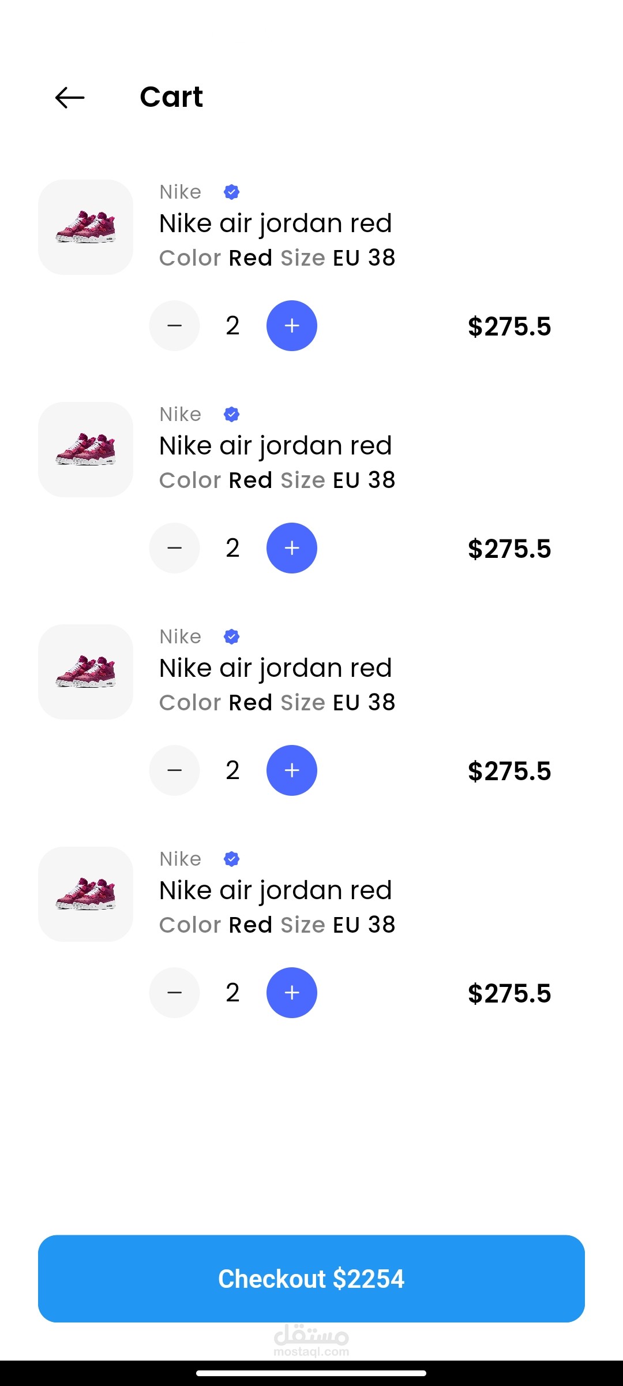The image size is (623, 1386).
Task: Increase quantity of the third cart item
Action: (x=291, y=770)
